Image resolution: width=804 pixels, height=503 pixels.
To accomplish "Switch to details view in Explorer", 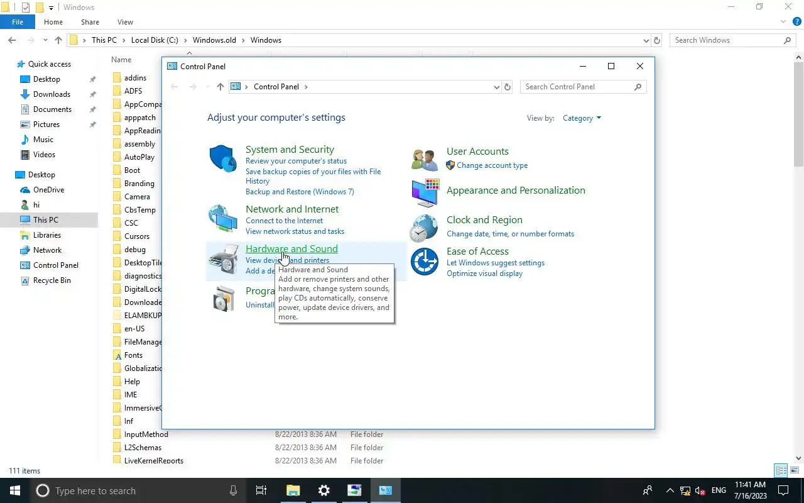I will 781,470.
